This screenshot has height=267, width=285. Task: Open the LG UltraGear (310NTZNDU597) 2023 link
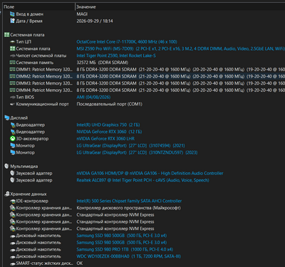(x=137, y=152)
